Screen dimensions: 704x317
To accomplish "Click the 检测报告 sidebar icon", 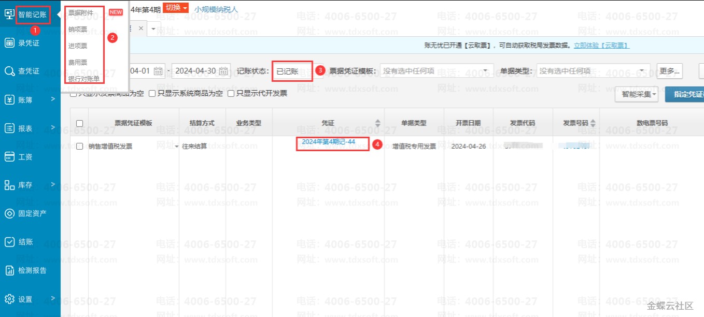I will (9, 270).
